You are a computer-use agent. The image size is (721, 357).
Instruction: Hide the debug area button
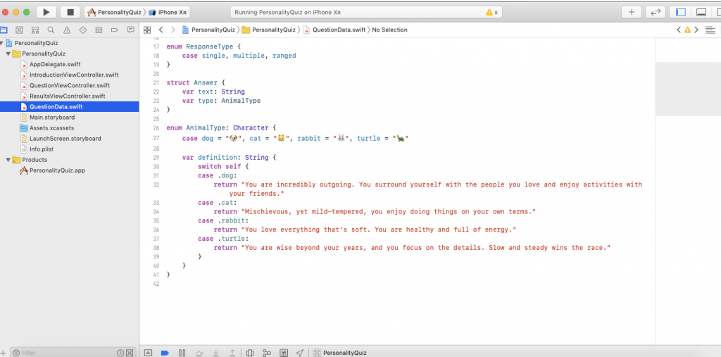click(148, 353)
